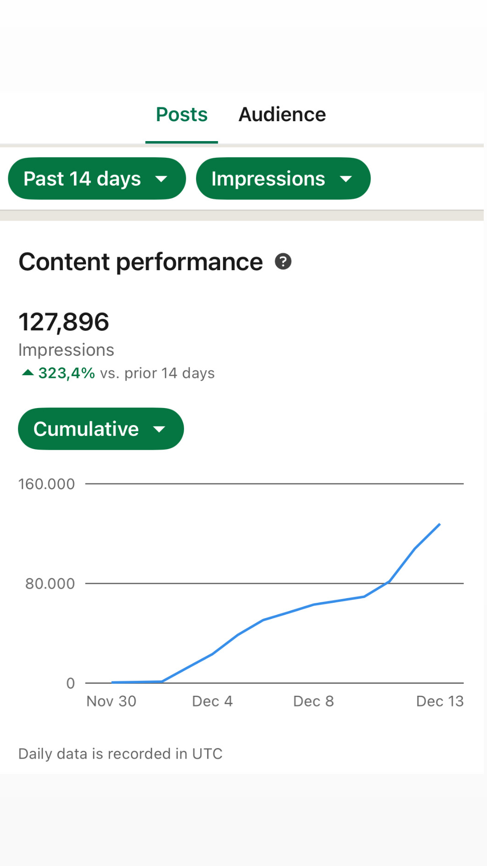
Task: Click the 160.000 y-axis label
Action: pyautogui.click(x=46, y=484)
